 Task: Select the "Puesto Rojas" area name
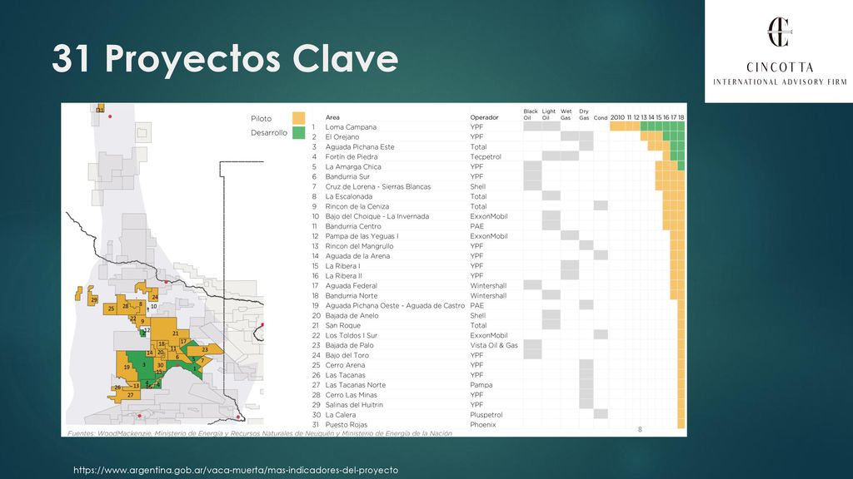pos(346,425)
